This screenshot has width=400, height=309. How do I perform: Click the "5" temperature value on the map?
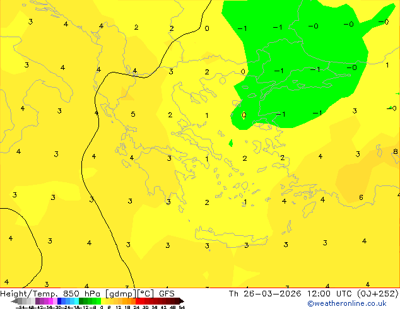click(x=133, y=114)
